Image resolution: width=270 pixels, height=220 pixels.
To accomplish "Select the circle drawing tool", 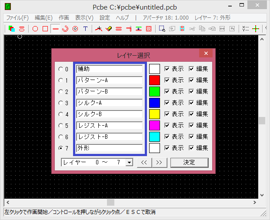I will [x=35, y=29].
